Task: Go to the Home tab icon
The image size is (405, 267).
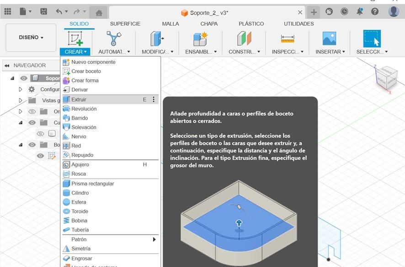Action: pyautogui.click(x=99, y=12)
